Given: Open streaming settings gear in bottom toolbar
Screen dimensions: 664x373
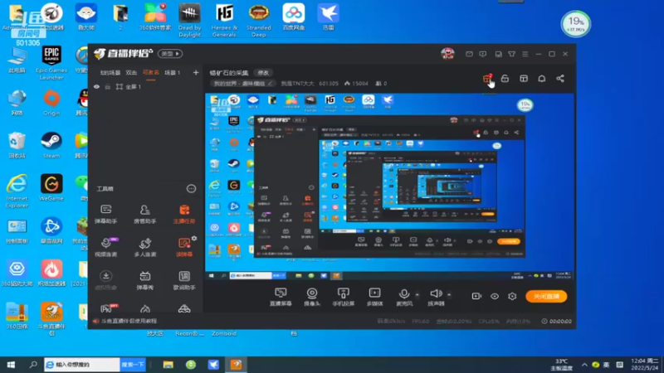Looking at the screenshot, I should [512, 296].
